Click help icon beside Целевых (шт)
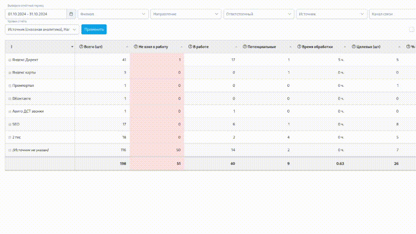 354,47
